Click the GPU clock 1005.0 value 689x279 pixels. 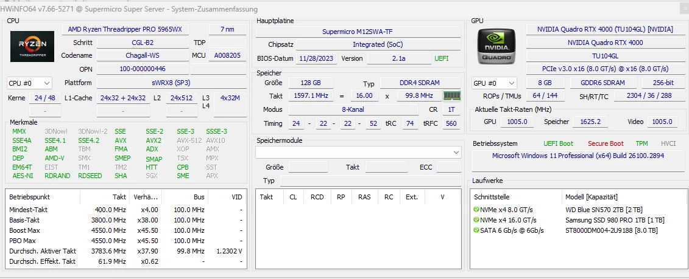pyautogui.click(x=517, y=122)
